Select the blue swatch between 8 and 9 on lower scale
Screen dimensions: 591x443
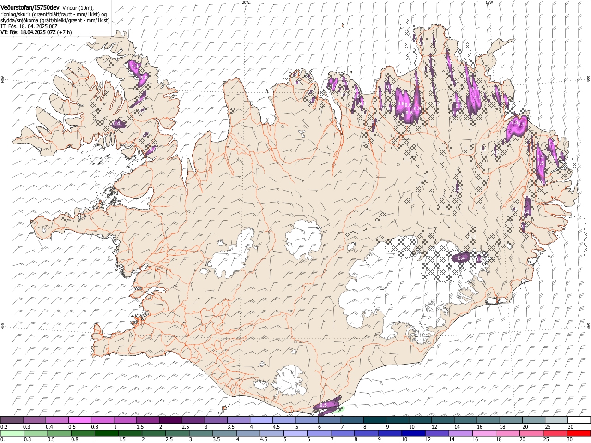coord(366,433)
